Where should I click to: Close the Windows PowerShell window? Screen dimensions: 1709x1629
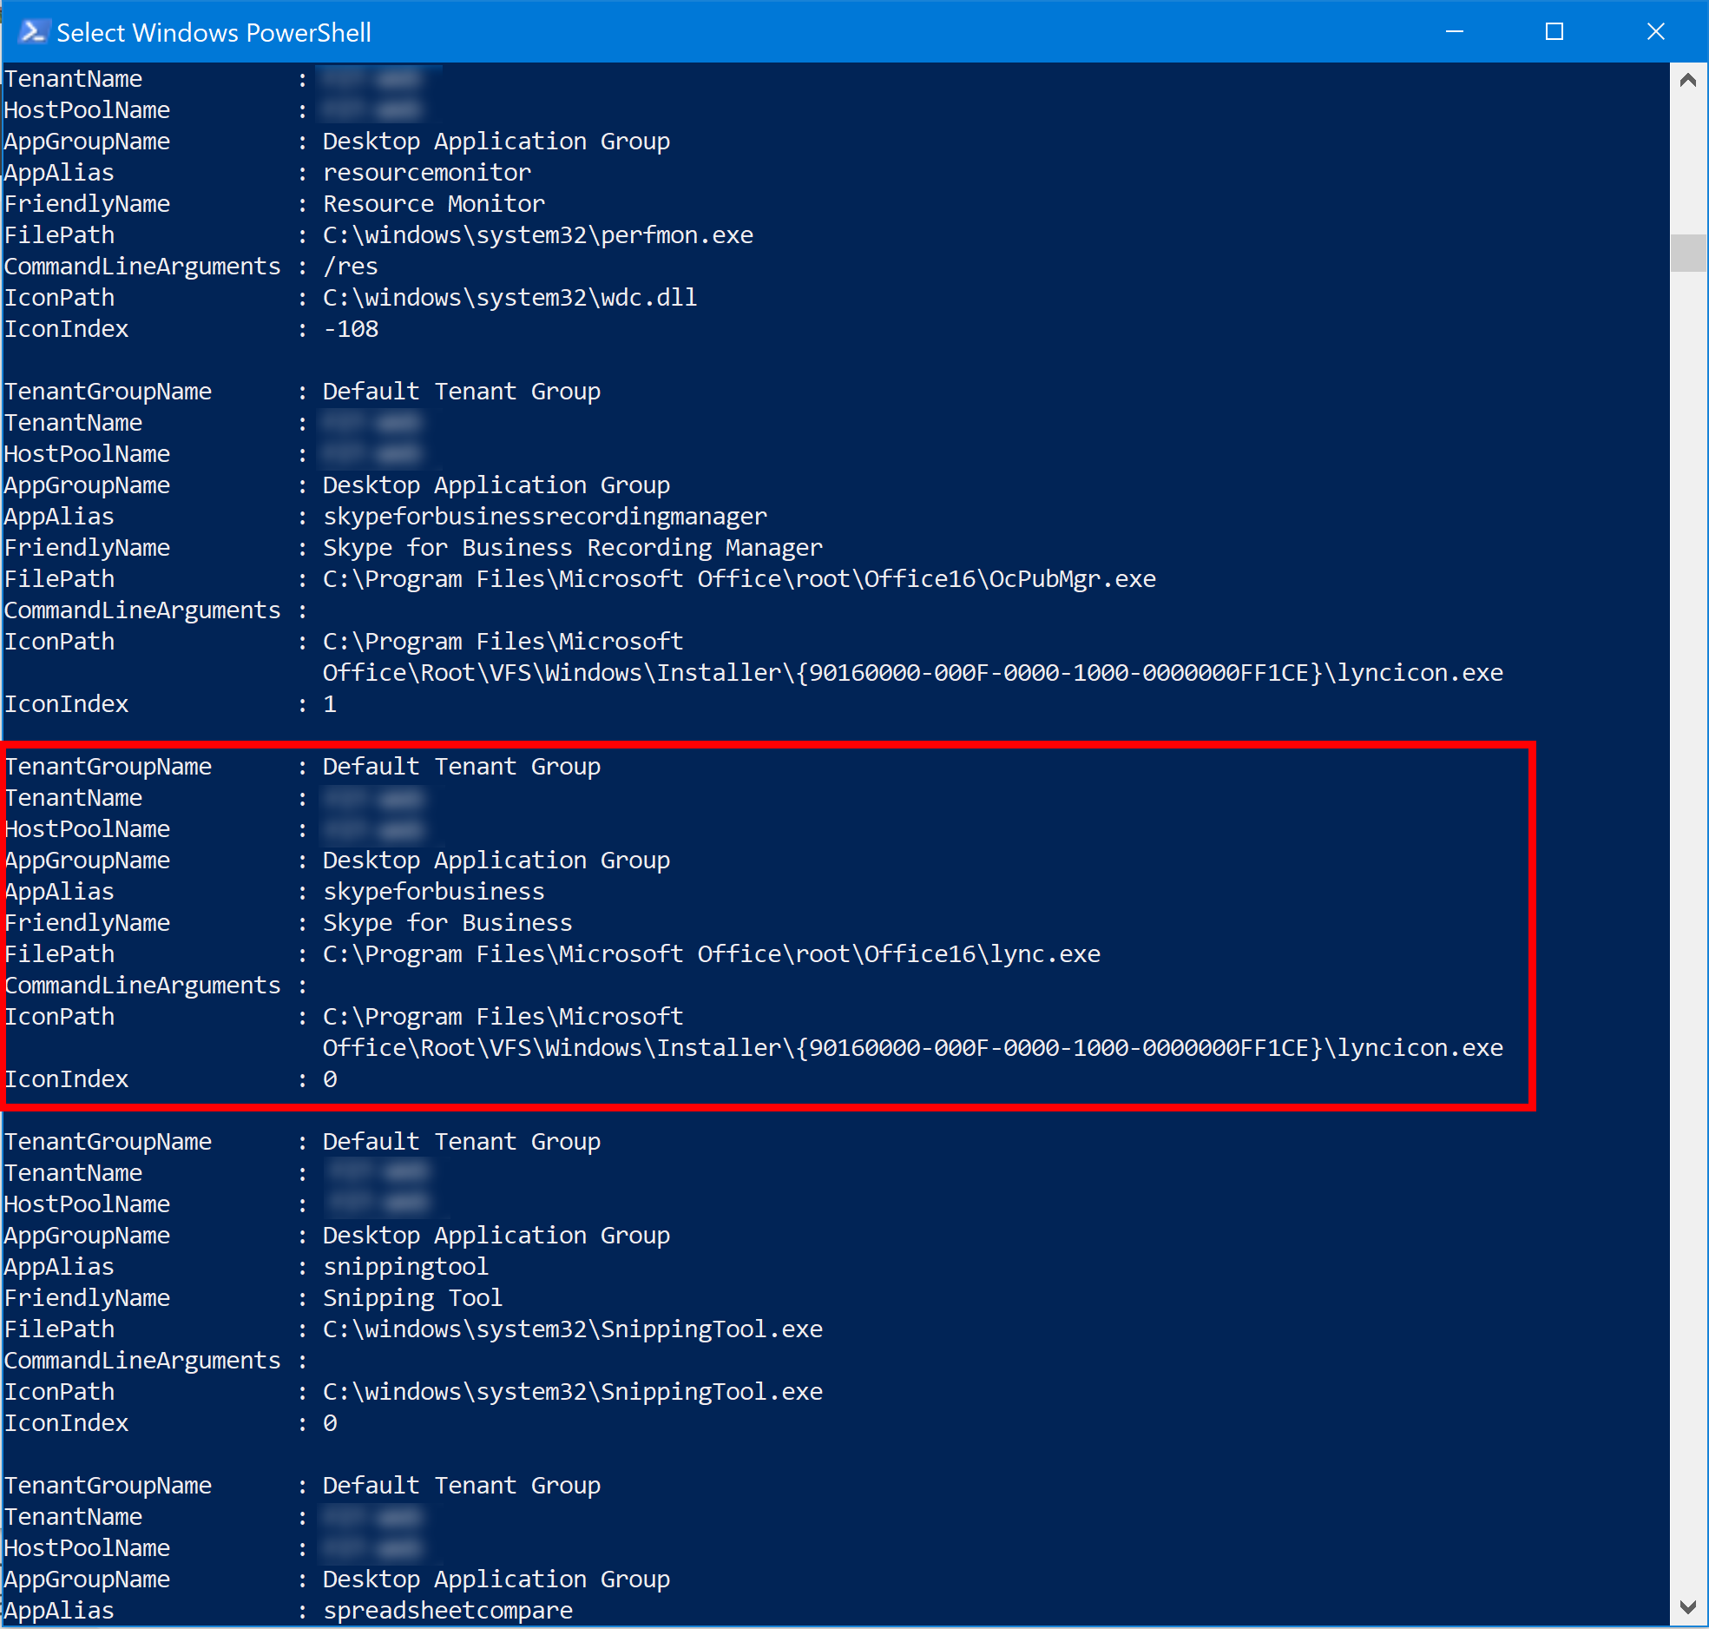[x=1656, y=32]
